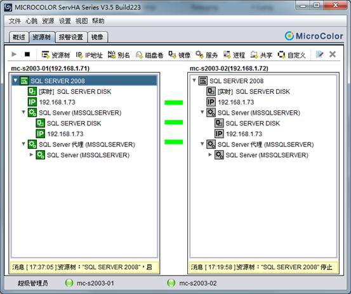Add a 服务 service resource
The width and height of the screenshot is (351, 294).
[x=207, y=54]
